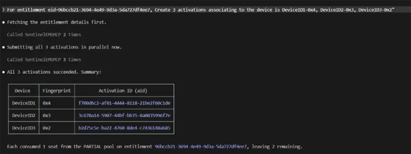Click "Fetching the entitlement details first."
The height and width of the screenshot is (154, 411).
pyautogui.click(x=57, y=22)
